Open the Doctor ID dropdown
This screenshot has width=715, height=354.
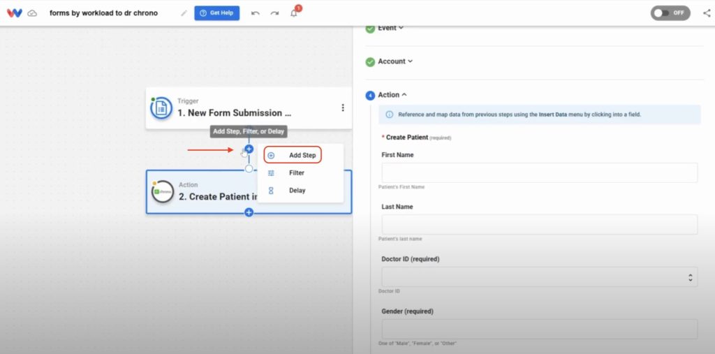pos(540,277)
